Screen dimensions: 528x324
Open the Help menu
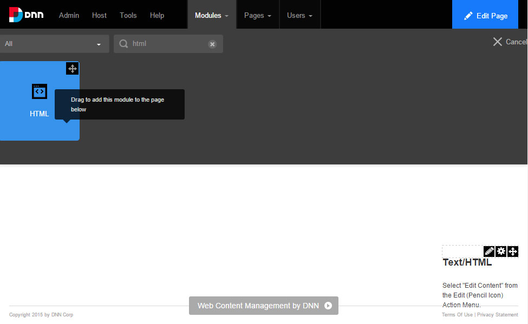pyautogui.click(x=157, y=16)
